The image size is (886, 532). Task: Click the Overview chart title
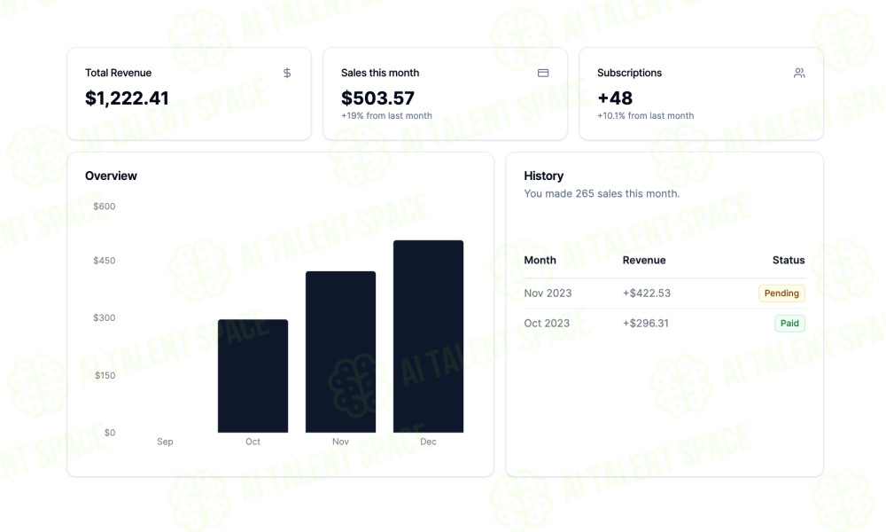[111, 176]
